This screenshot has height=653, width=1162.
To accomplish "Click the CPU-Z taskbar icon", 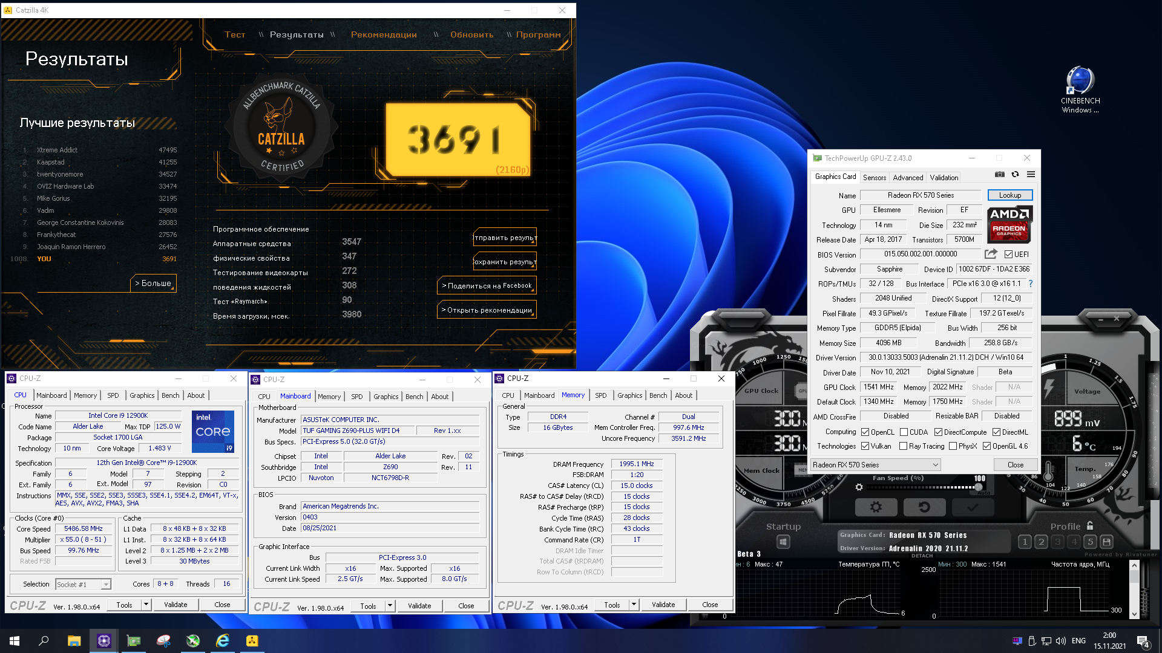I will (x=104, y=641).
